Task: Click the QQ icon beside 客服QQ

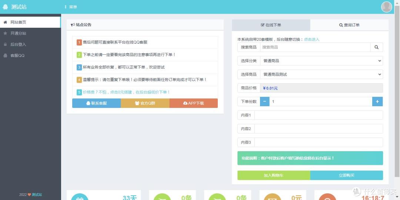Action: tap(5, 55)
